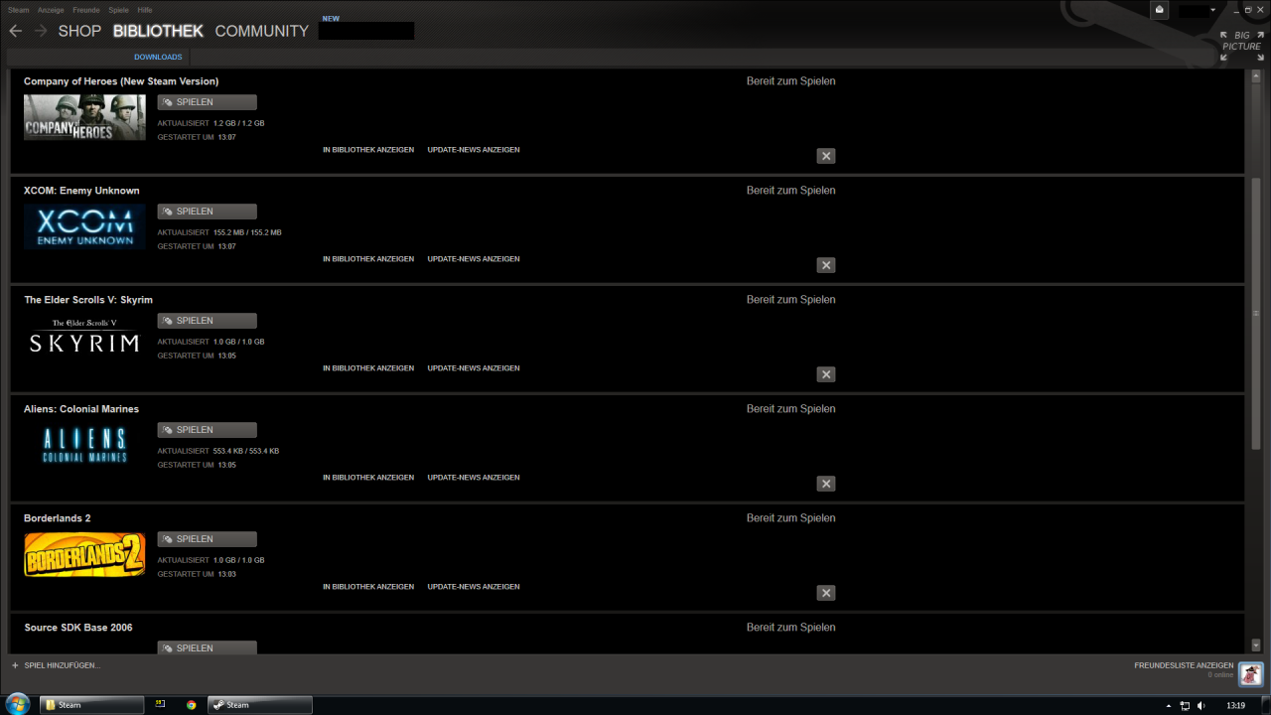Play Borderlands 2 with SPIELEN button

(207, 539)
